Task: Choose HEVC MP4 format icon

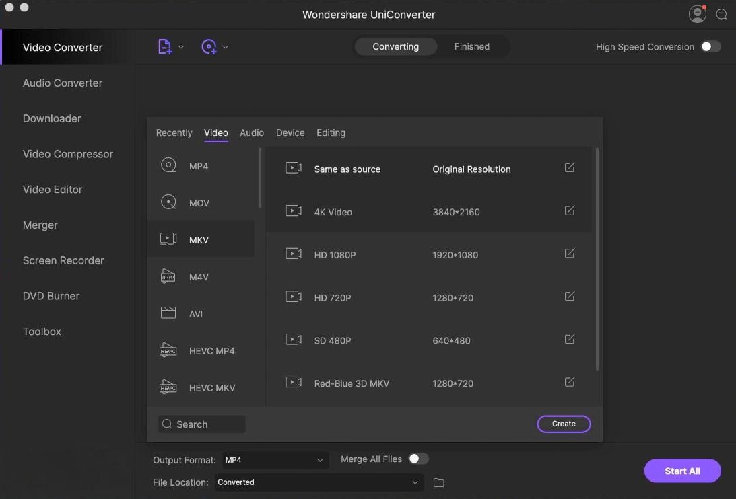Action: pos(168,350)
